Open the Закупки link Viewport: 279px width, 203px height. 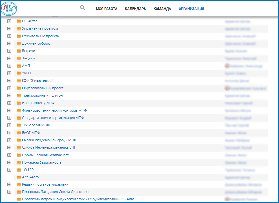click(x=29, y=59)
